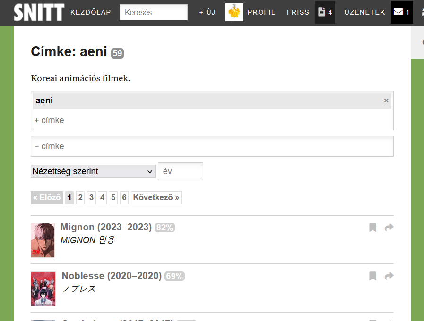Image resolution: width=424 pixels, height=321 pixels.
Task: Share the Mignon entry
Action: coord(389,228)
